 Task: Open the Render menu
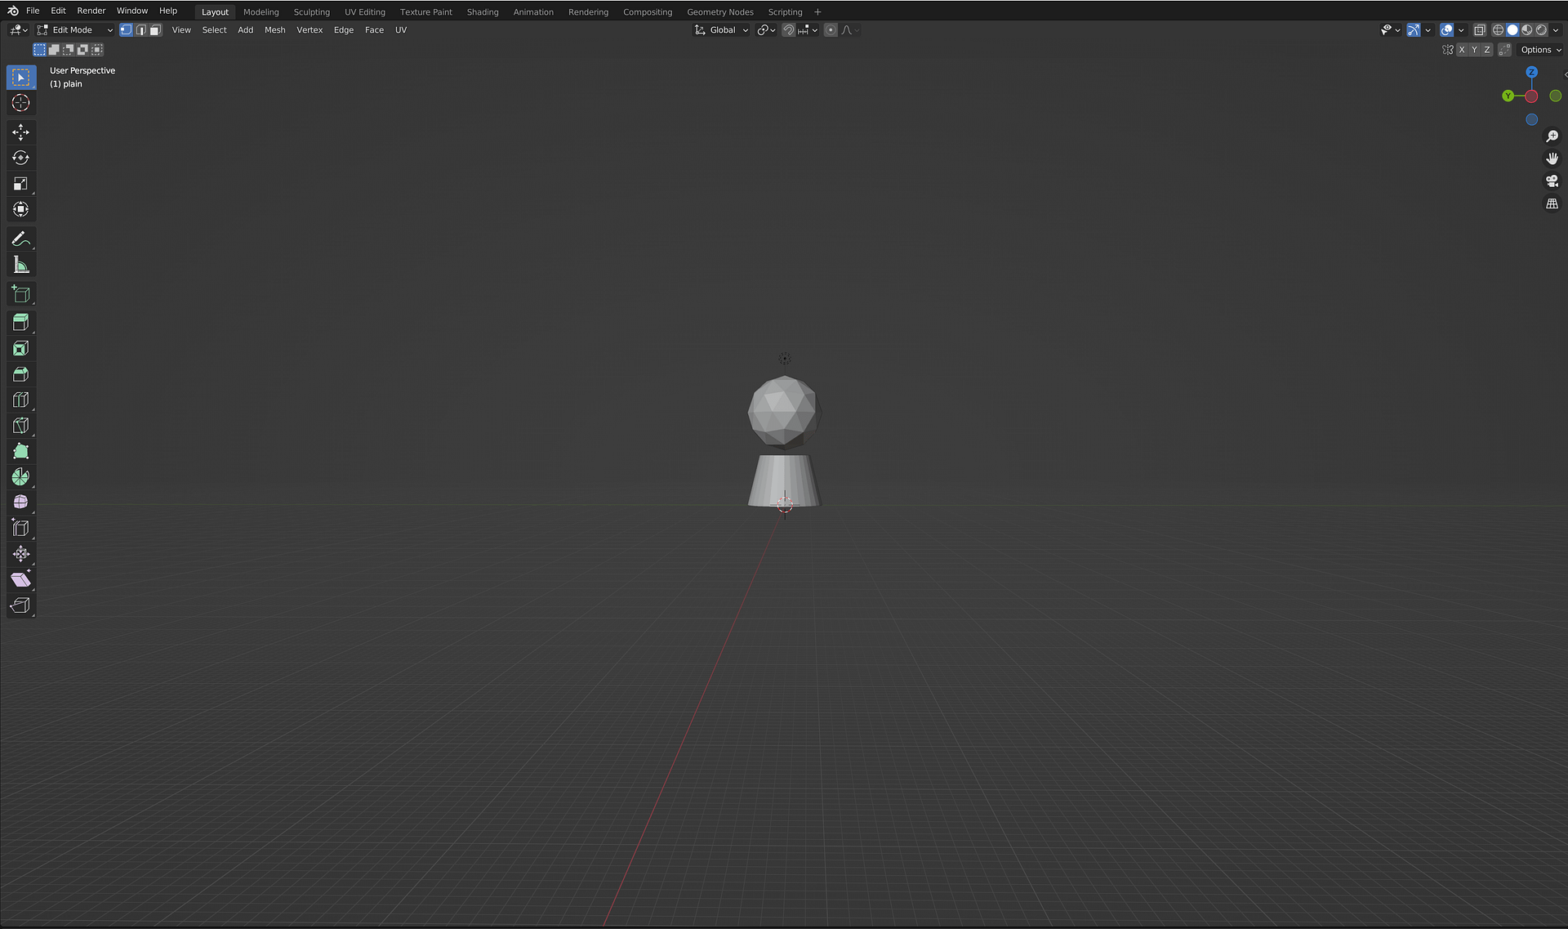[91, 11]
